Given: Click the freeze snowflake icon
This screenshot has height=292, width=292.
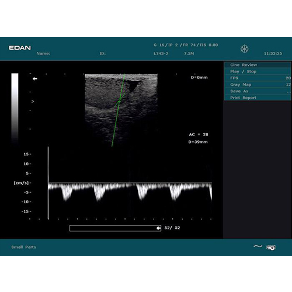Looking at the screenshot, I should point(244,48).
